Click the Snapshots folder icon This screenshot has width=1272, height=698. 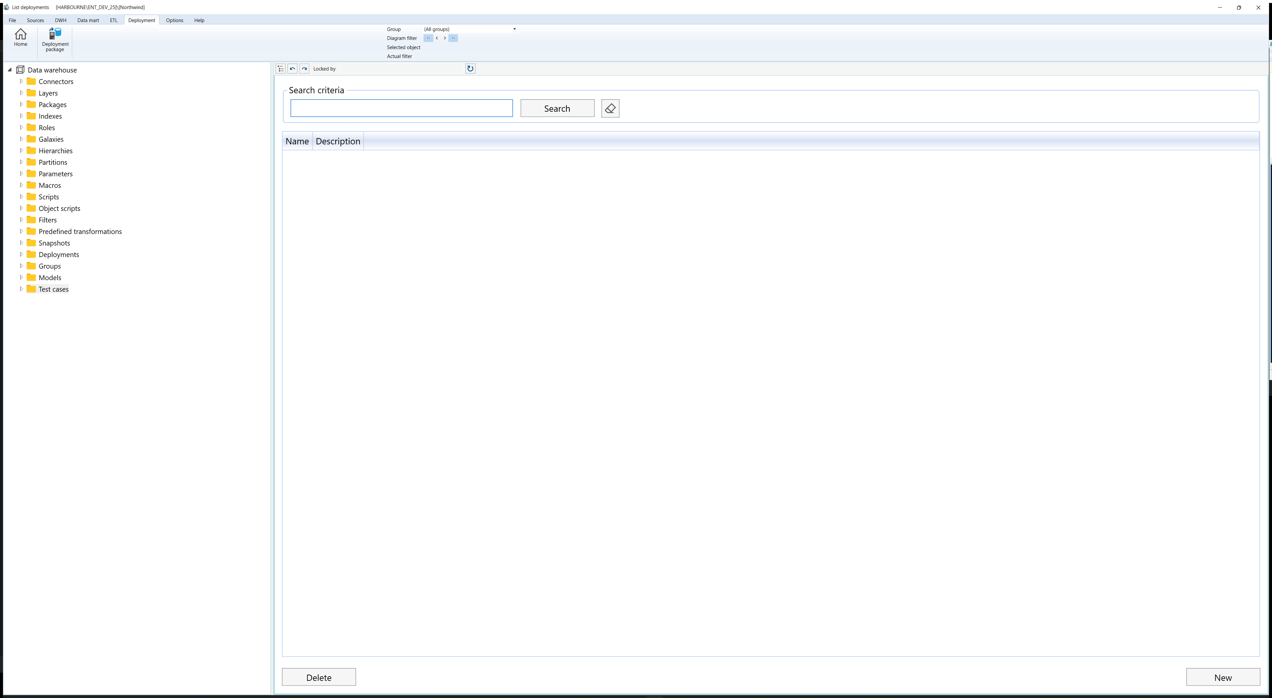click(31, 243)
